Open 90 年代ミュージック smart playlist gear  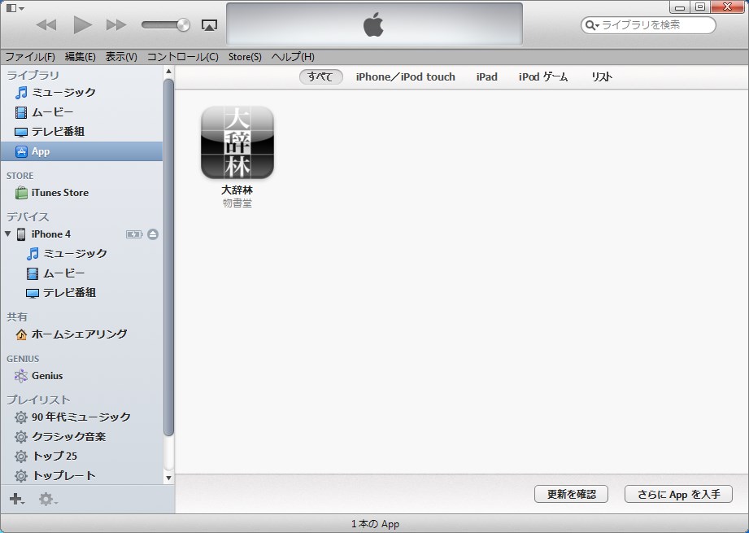coord(21,417)
